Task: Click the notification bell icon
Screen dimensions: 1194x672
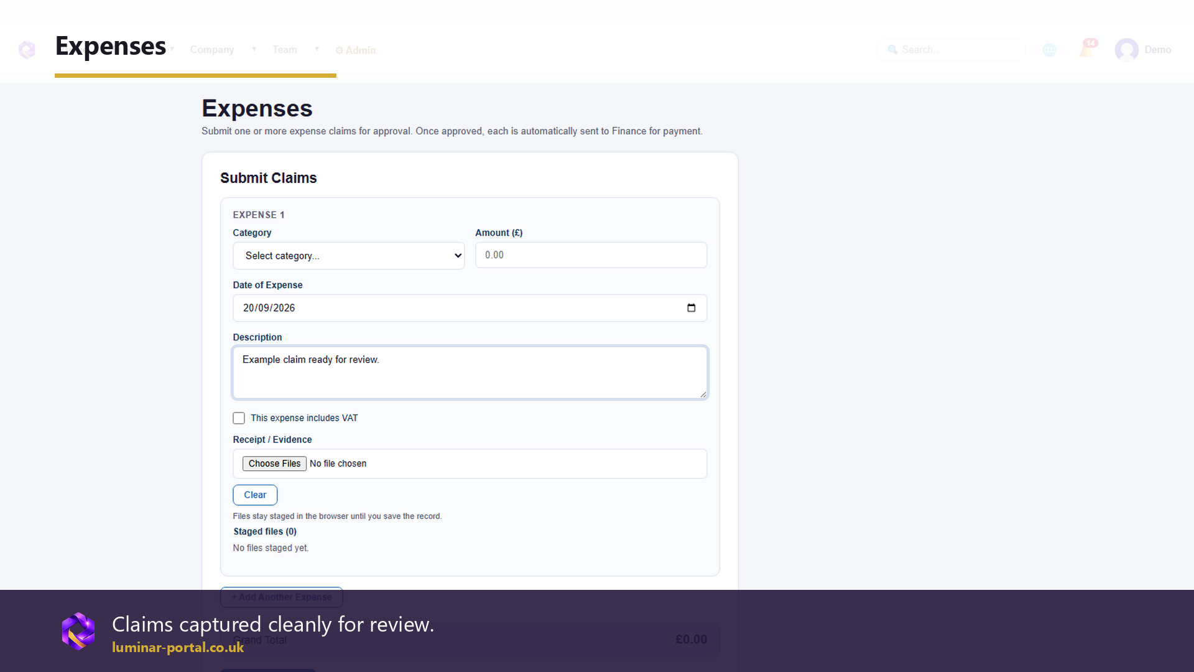Action: [1087, 50]
